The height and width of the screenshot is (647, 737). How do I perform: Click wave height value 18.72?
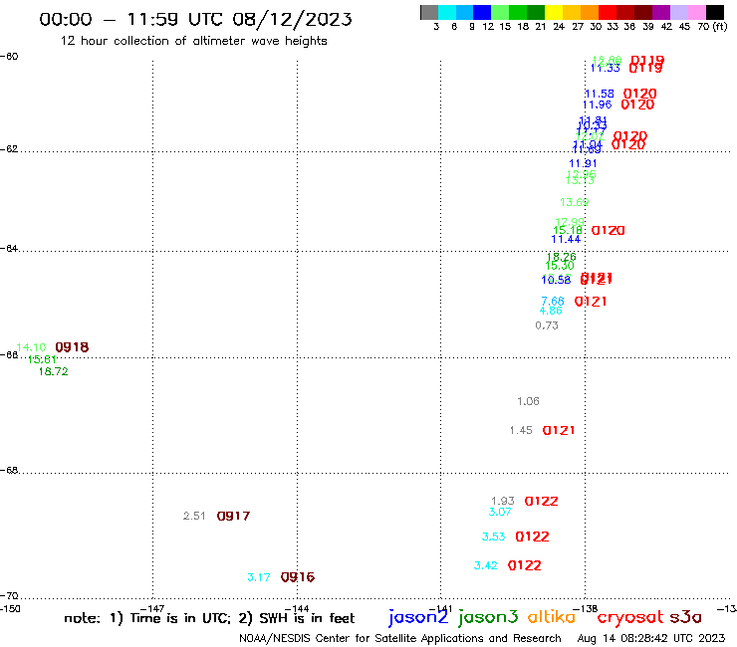(x=53, y=371)
